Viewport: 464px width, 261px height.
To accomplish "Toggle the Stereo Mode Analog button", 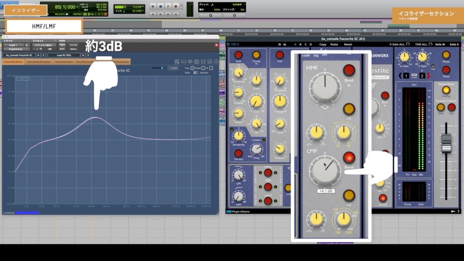I will click(x=446, y=90).
